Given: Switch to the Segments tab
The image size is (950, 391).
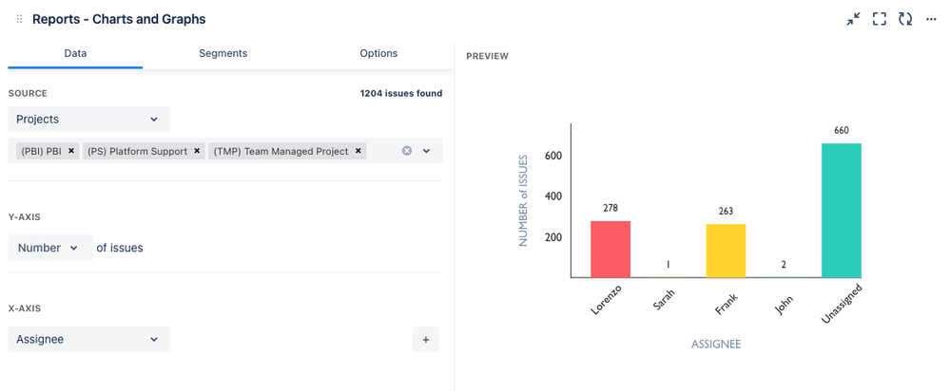Looking at the screenshot, I should [223, 53].
